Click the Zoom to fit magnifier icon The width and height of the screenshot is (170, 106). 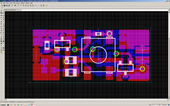tap(23, 5)
